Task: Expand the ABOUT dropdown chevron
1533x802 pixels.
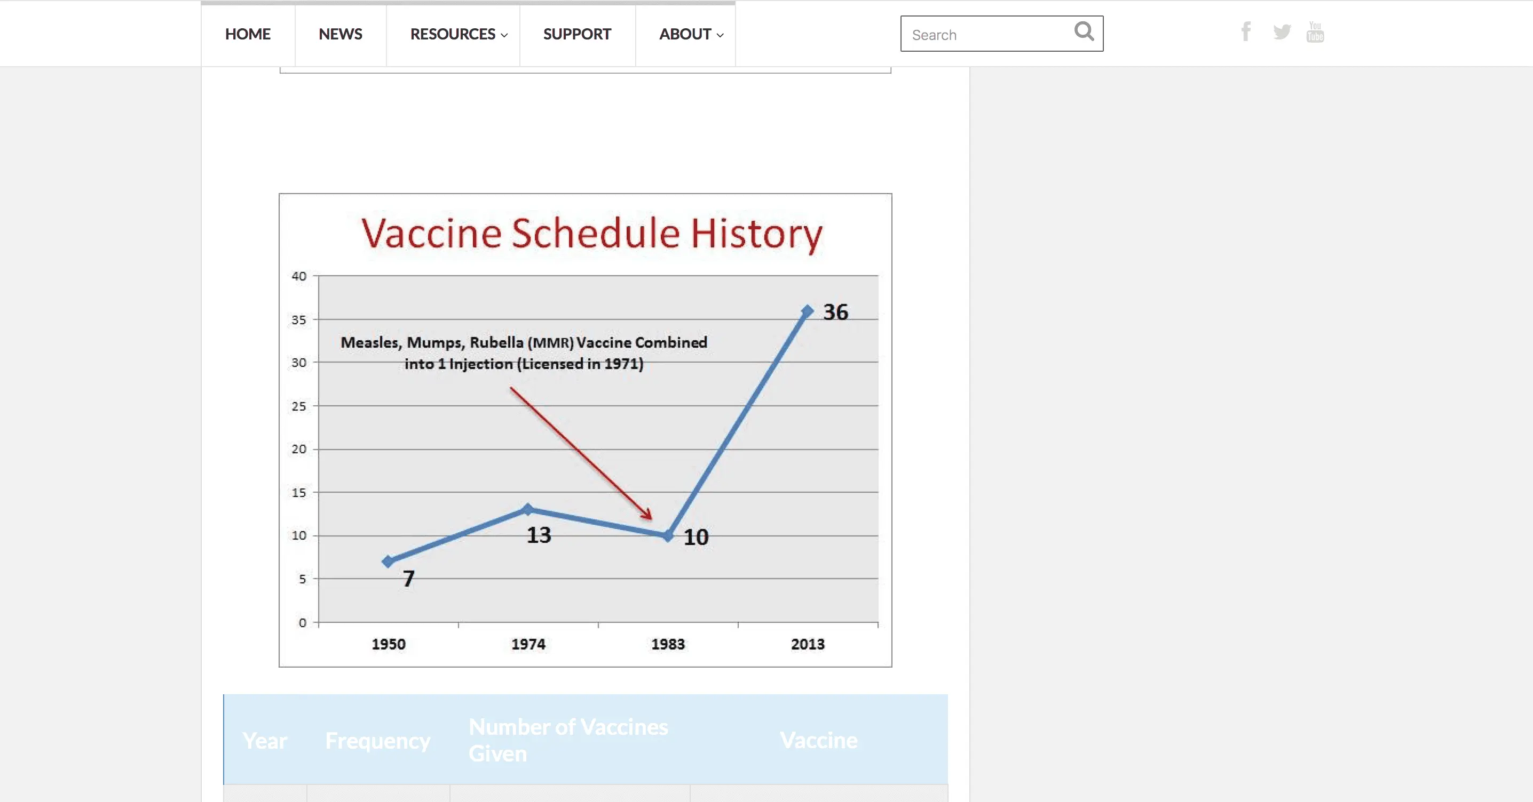Action: (x=720, y=35)
